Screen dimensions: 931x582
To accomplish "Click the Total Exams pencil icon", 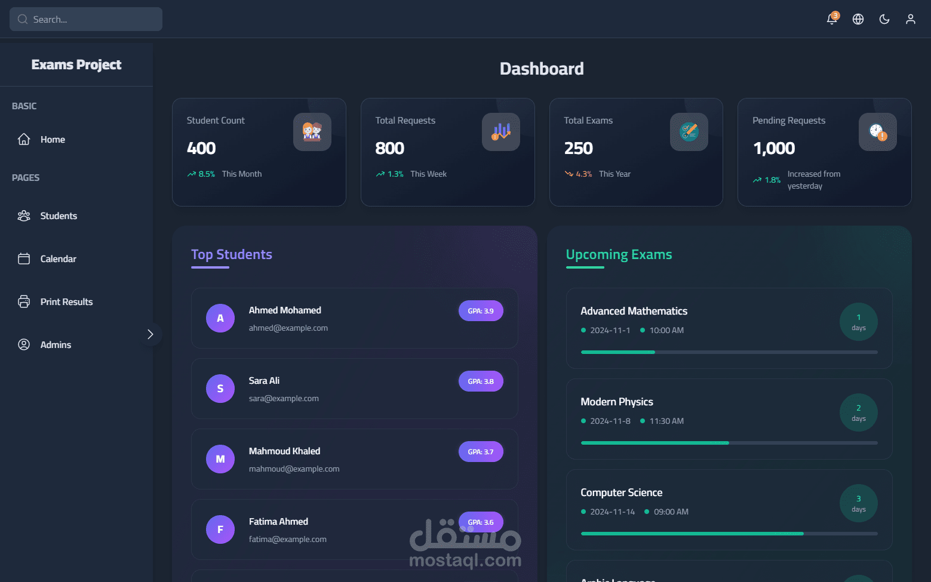I will tap(689, 132).
